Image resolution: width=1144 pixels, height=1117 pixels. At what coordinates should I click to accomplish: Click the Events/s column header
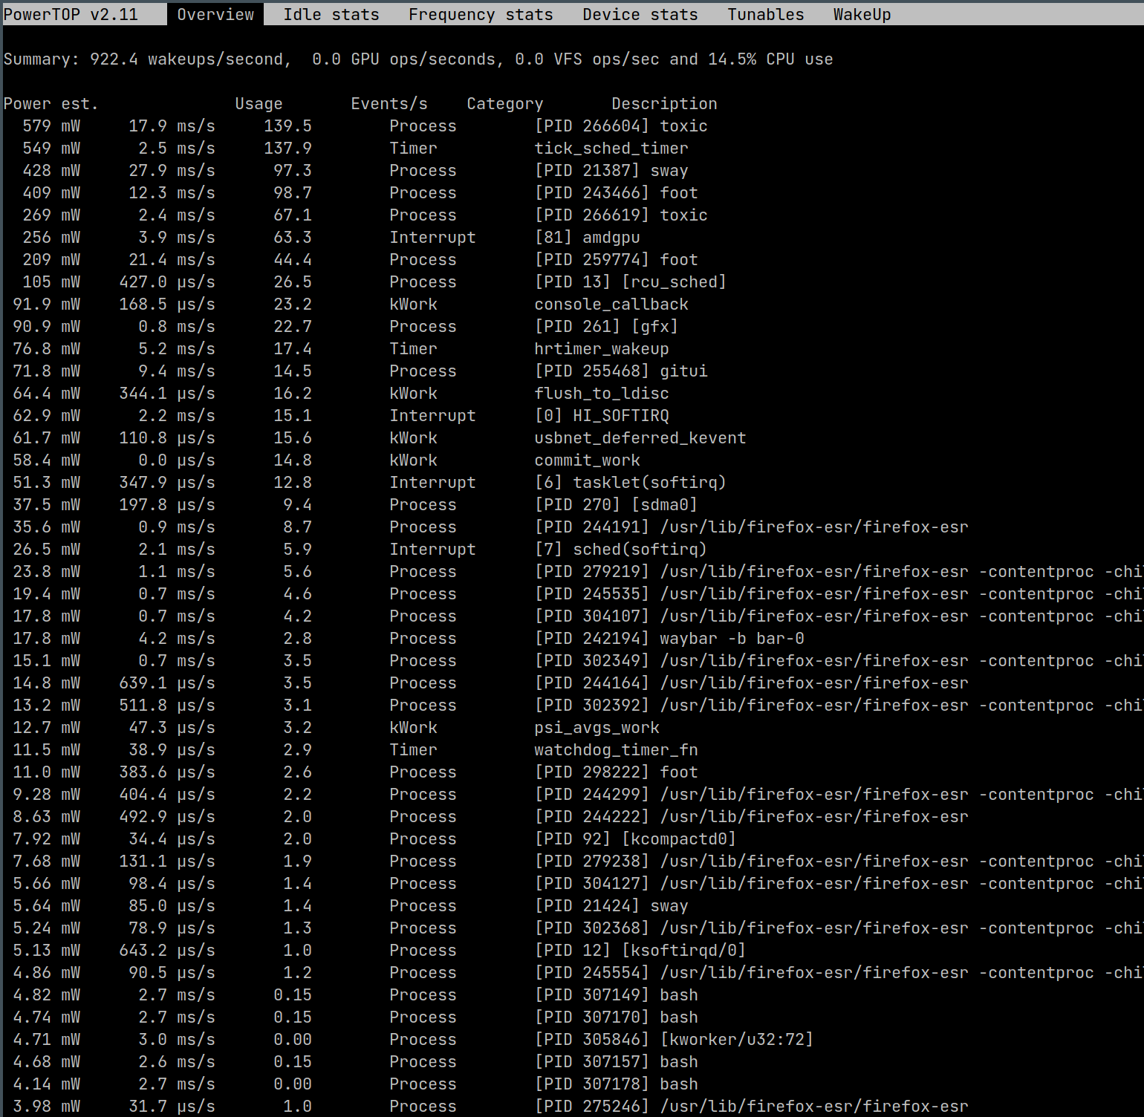pyautogui.click(x=389, y=104)
